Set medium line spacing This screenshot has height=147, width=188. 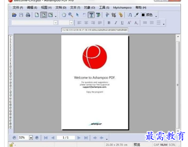(x=152, y=23)
